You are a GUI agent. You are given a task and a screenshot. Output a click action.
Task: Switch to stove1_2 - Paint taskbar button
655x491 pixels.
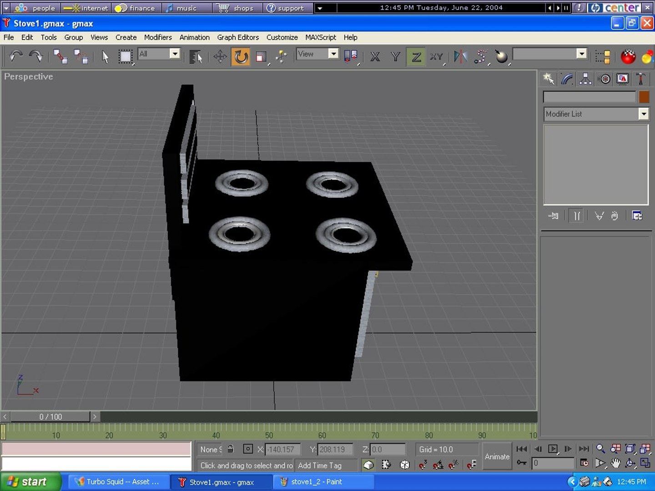[x=323, y=482]
